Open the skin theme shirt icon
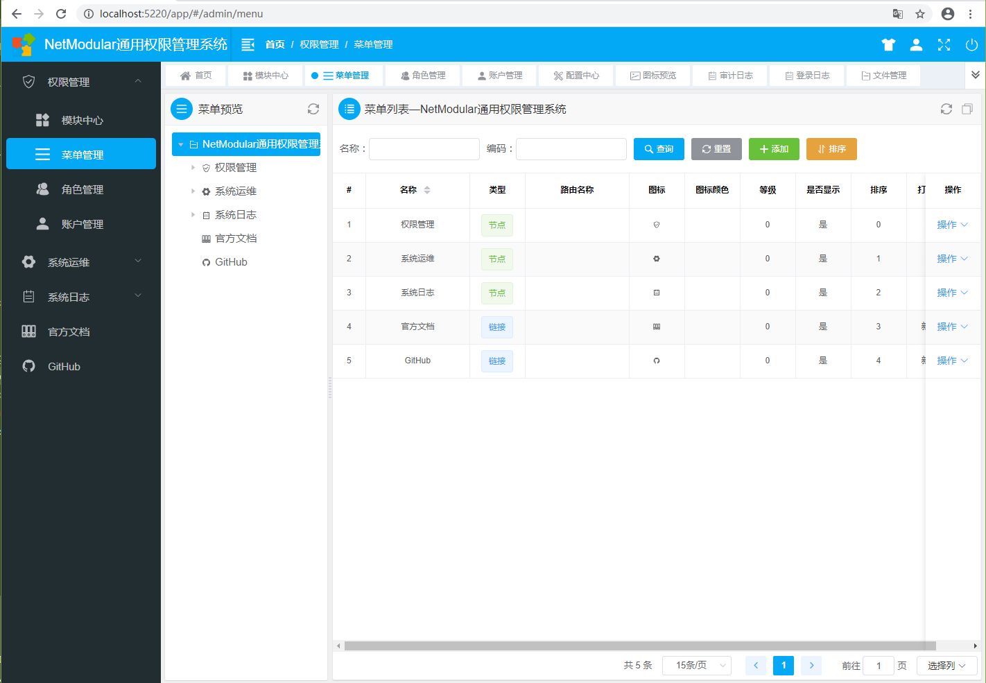This screenshot has width=986, height=683. click(888, 44)
